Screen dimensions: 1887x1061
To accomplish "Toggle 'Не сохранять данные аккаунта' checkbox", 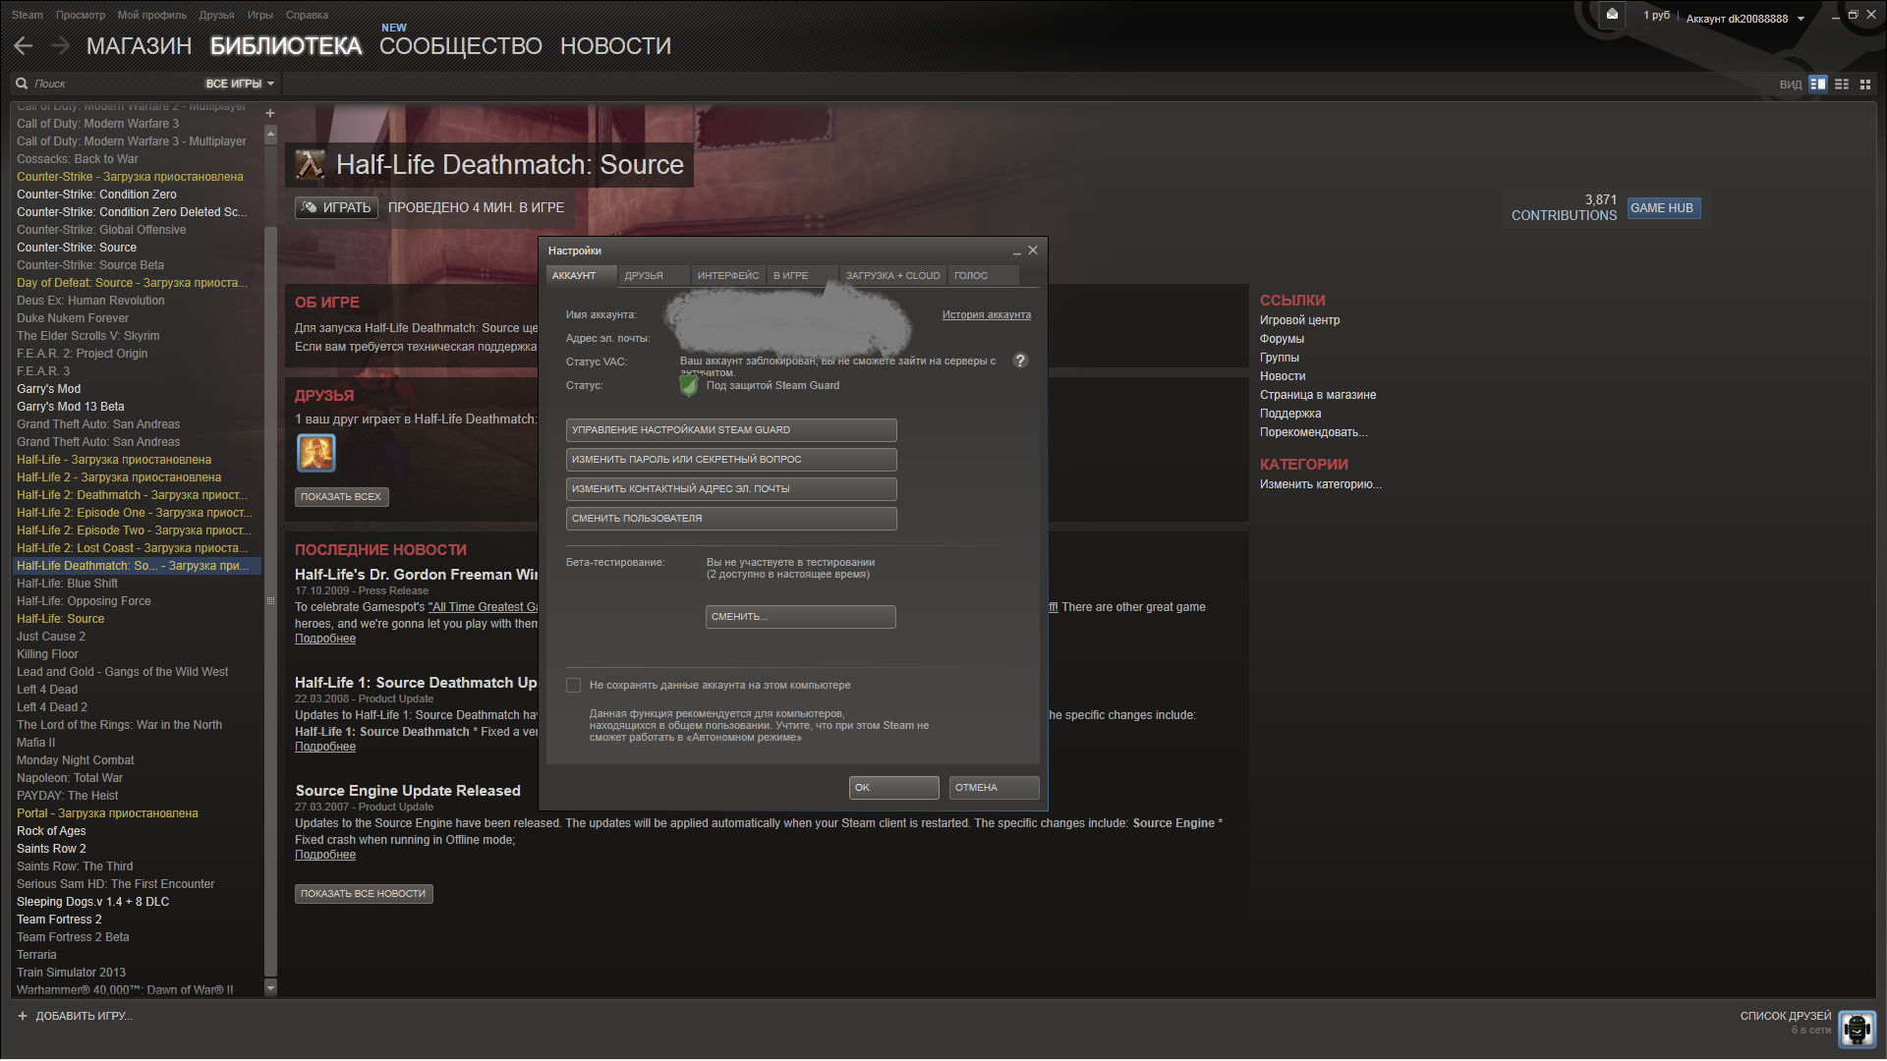I will (x=574, y=685).
